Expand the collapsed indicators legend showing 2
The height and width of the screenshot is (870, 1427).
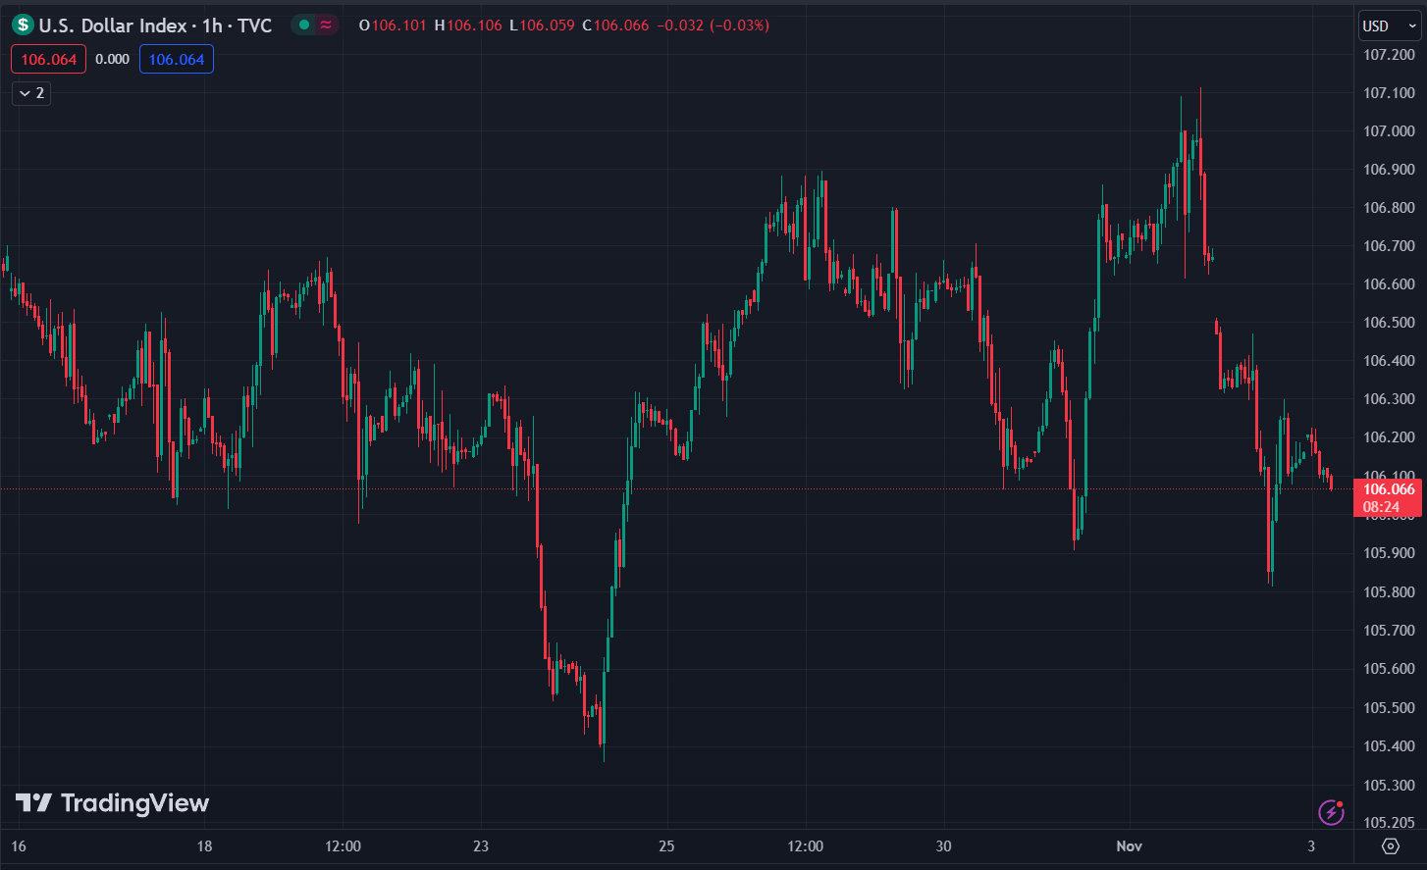tap(31, 93)
